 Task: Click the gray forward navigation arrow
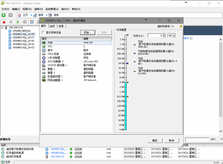point(11,15)
